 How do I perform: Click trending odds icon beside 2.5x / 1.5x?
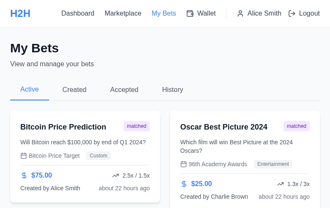115,176
